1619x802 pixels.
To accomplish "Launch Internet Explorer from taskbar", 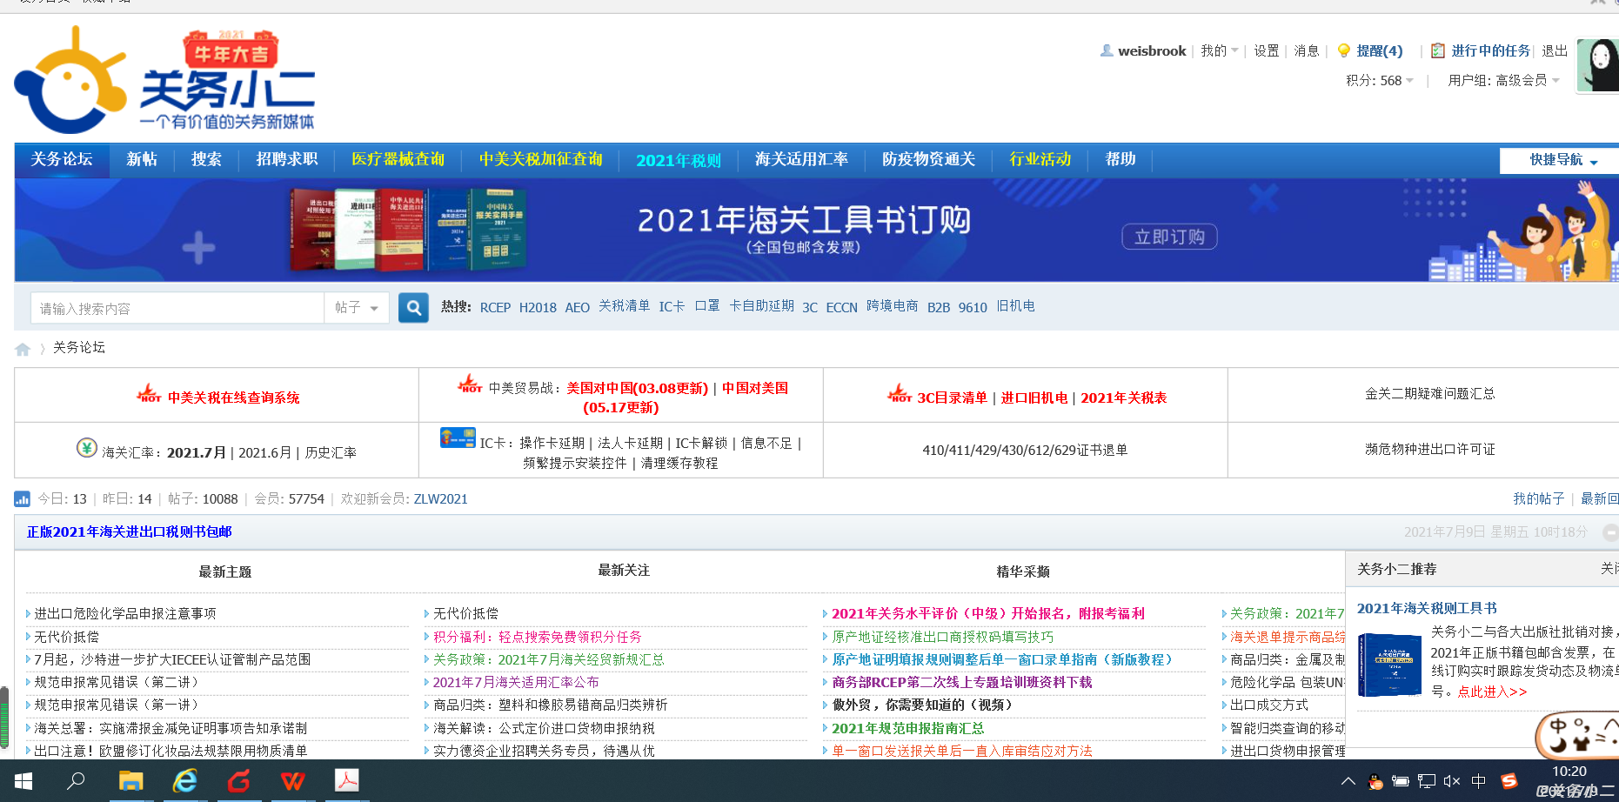I will click(x=184, y=781).
